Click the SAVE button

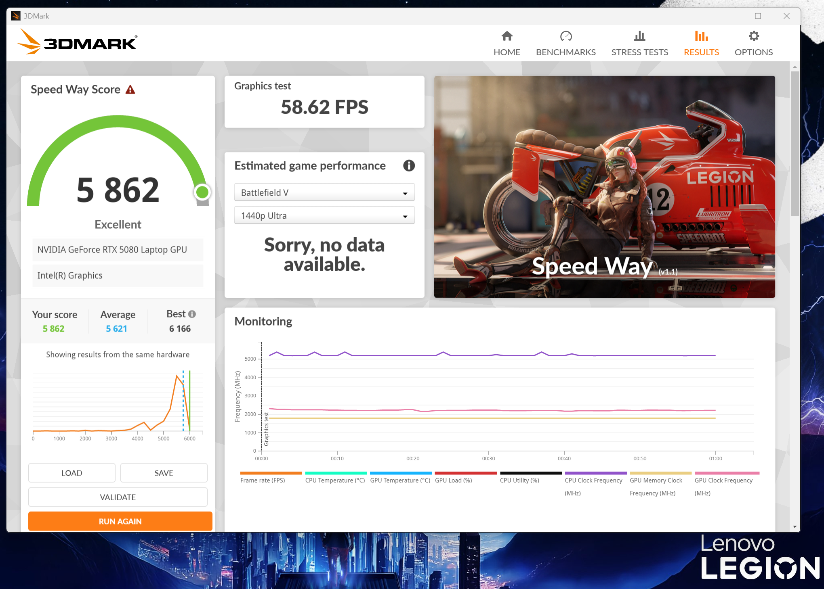(164, 473)
